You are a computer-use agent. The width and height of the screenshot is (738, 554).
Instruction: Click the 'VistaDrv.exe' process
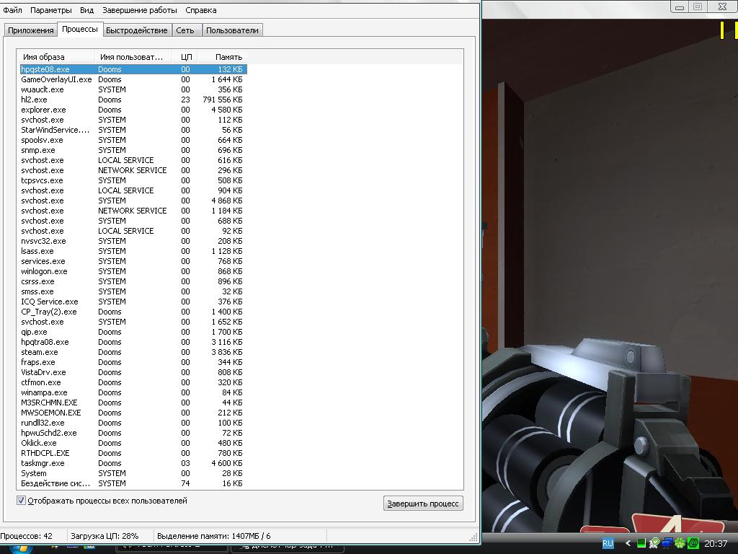click(133, 372)
